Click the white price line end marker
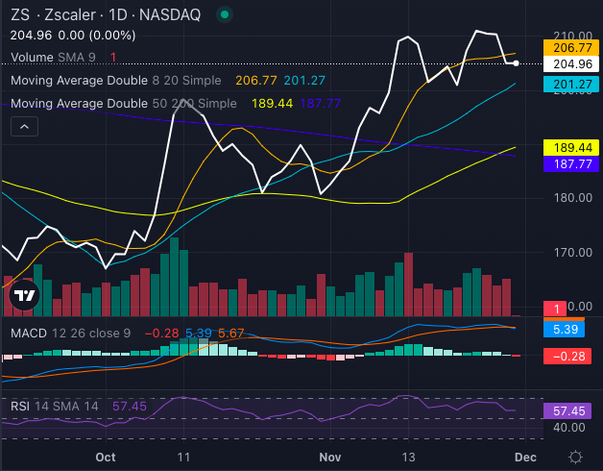 518,63
